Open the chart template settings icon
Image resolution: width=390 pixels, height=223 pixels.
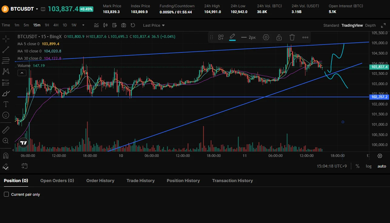coord(115,25)
